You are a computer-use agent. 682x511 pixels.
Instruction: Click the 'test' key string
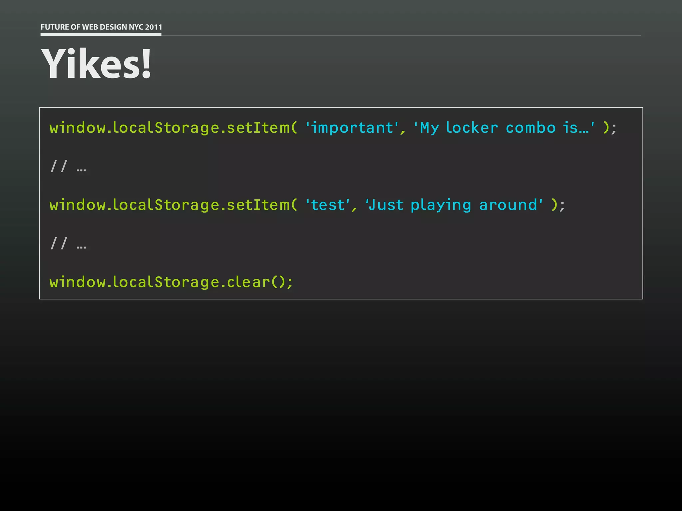point(328,205)
